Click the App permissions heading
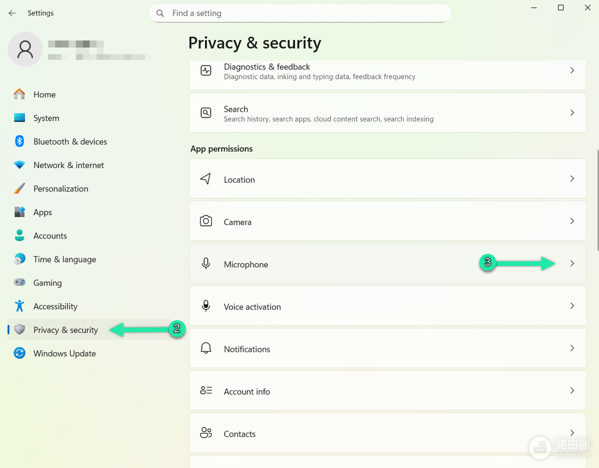 (222, 149)
